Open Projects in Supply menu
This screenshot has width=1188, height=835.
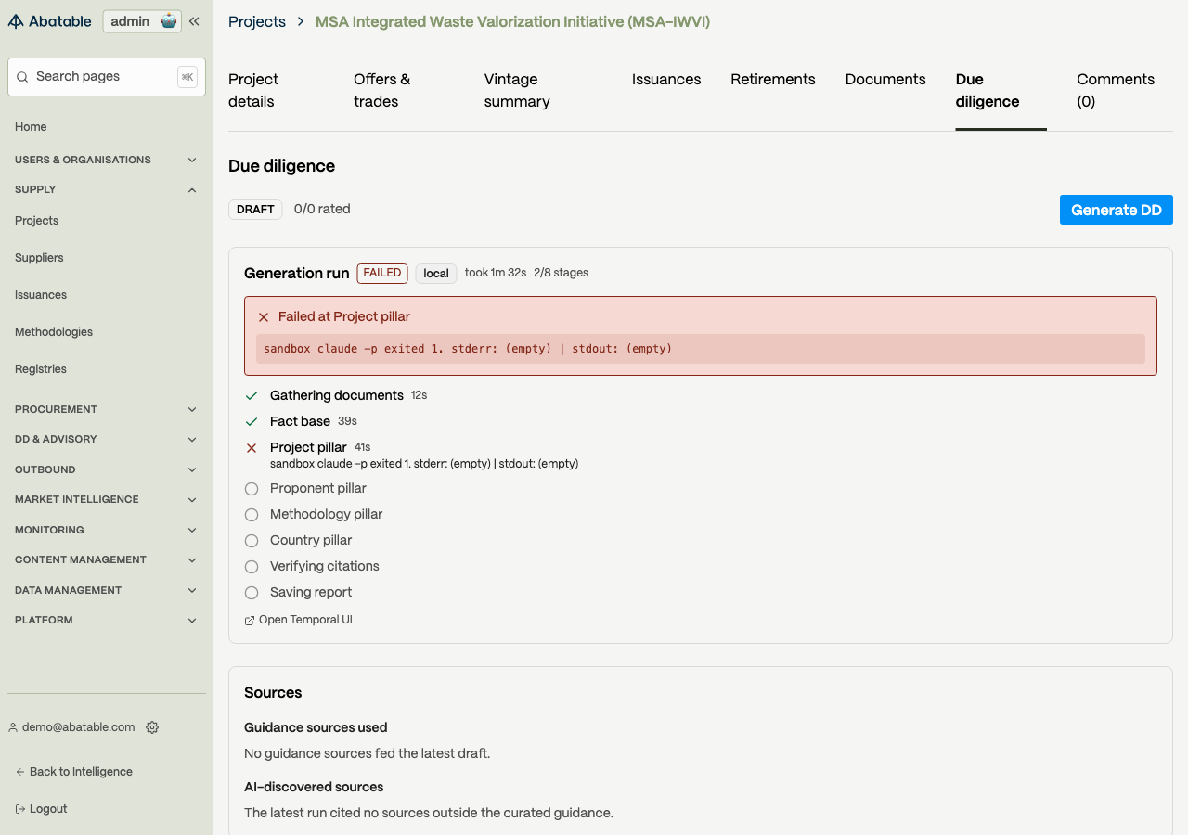point(36,221)
